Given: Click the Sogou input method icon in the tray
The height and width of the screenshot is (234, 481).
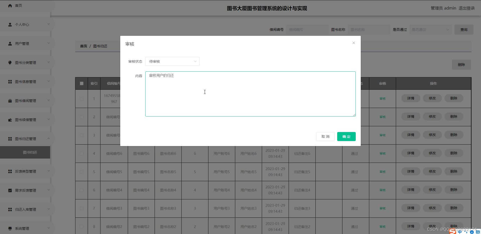Looking at the screenshot, I should tap(452, 231).
